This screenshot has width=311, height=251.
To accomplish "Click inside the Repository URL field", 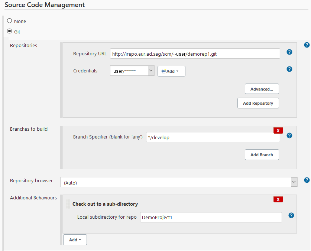I will (195, 53).
